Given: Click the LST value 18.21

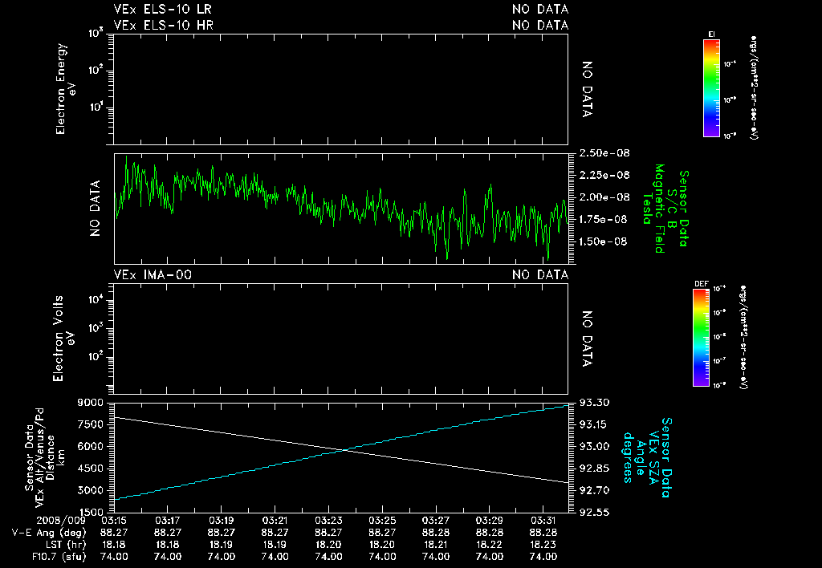Looking at the screenshot, I should click(436, 545).
